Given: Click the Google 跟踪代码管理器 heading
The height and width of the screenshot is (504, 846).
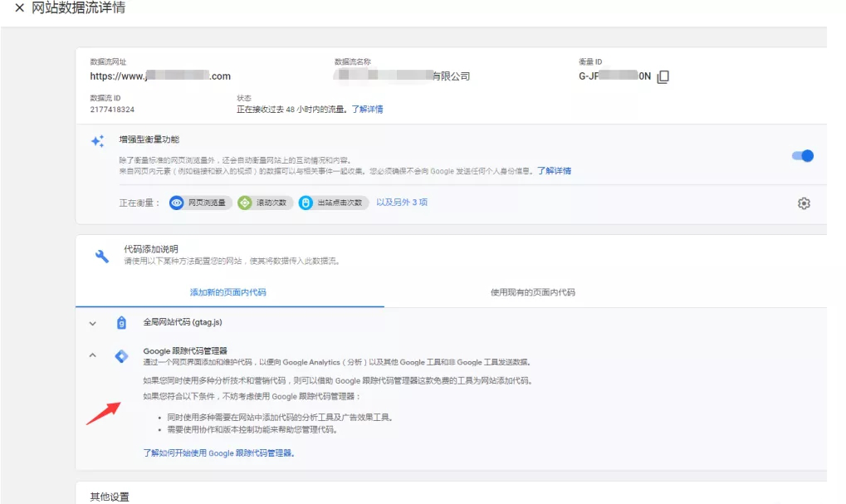Looking at the screenshot, I should (185, 350).
